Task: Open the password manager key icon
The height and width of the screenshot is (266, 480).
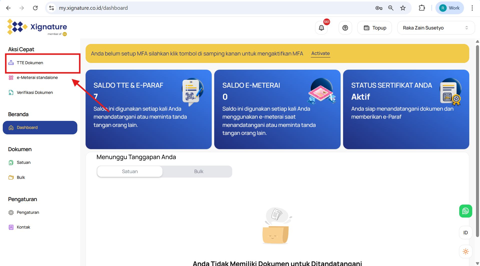Action: pos(379,8)
